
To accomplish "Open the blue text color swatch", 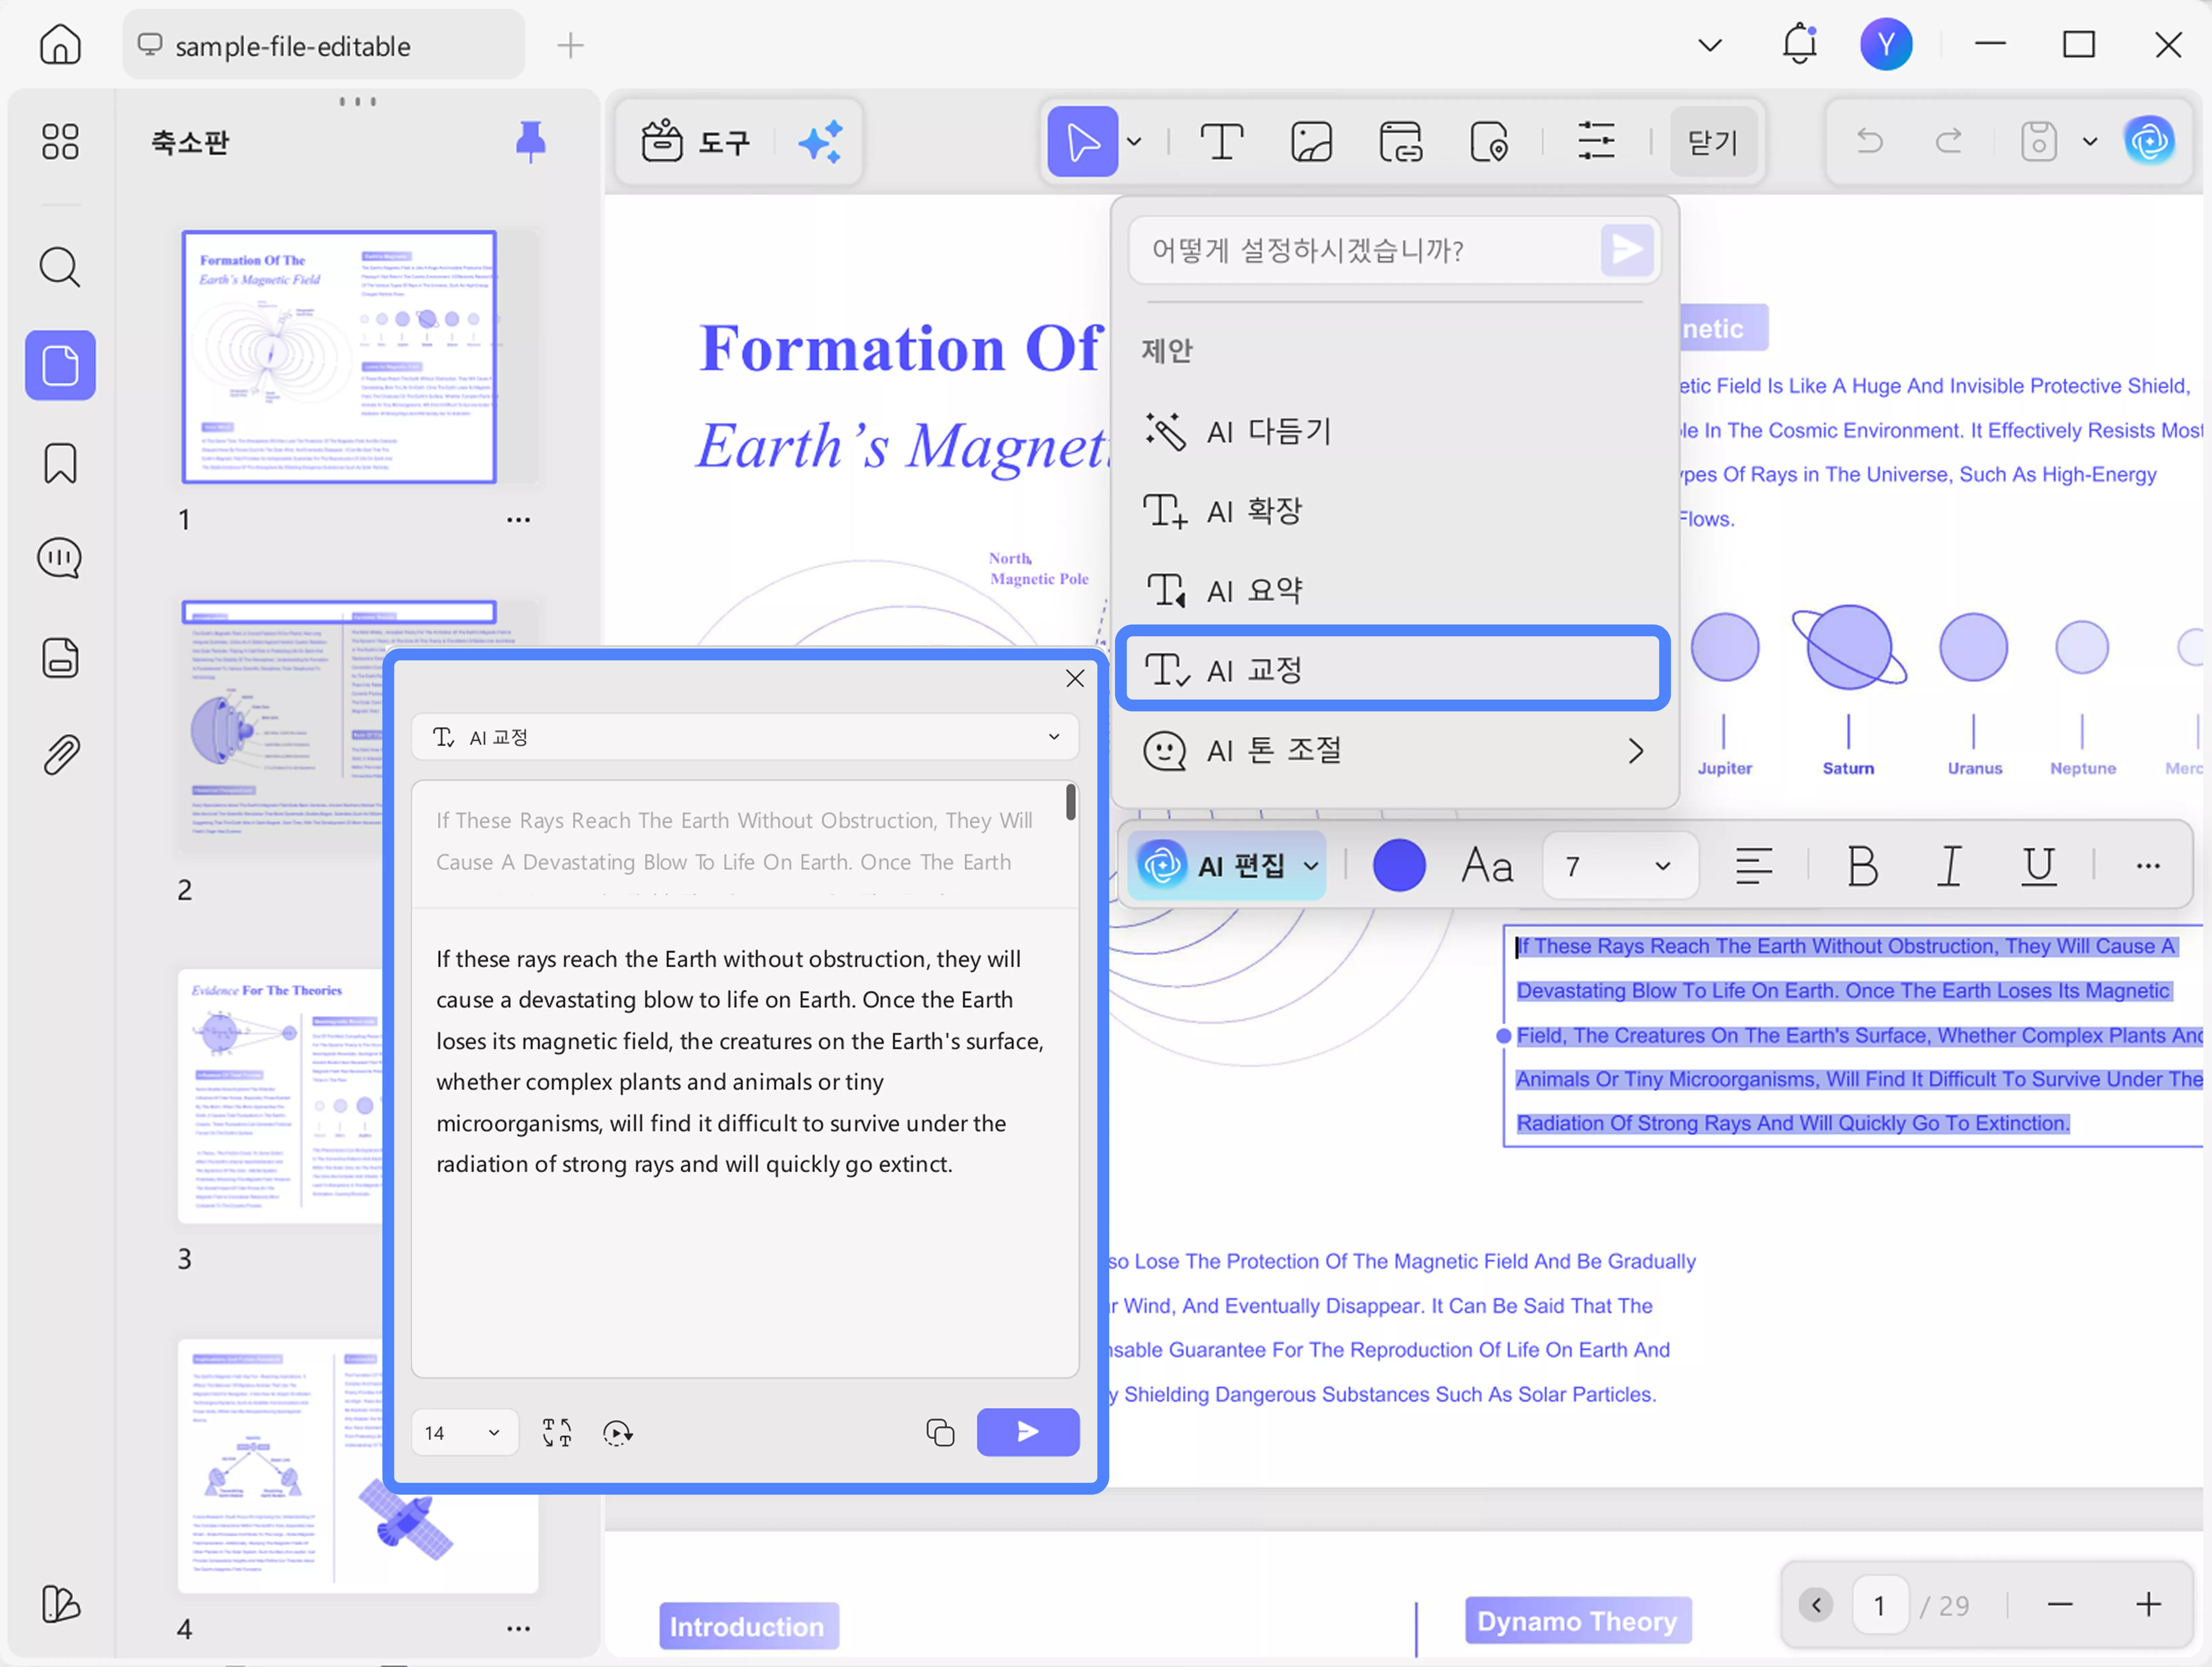I will click(1398, 866).
